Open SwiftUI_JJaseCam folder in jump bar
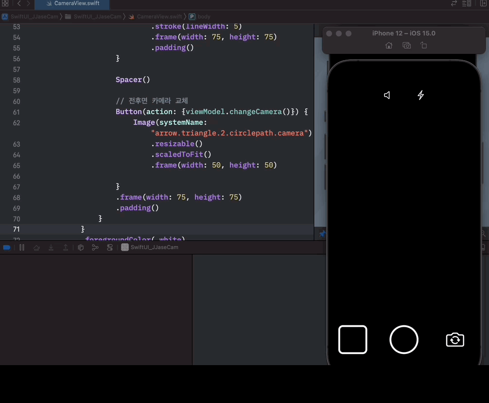The image size is (489, 403). [x=93, y=17]
